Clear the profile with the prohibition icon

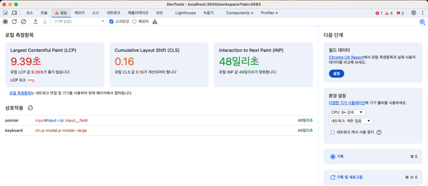[23, 21]
